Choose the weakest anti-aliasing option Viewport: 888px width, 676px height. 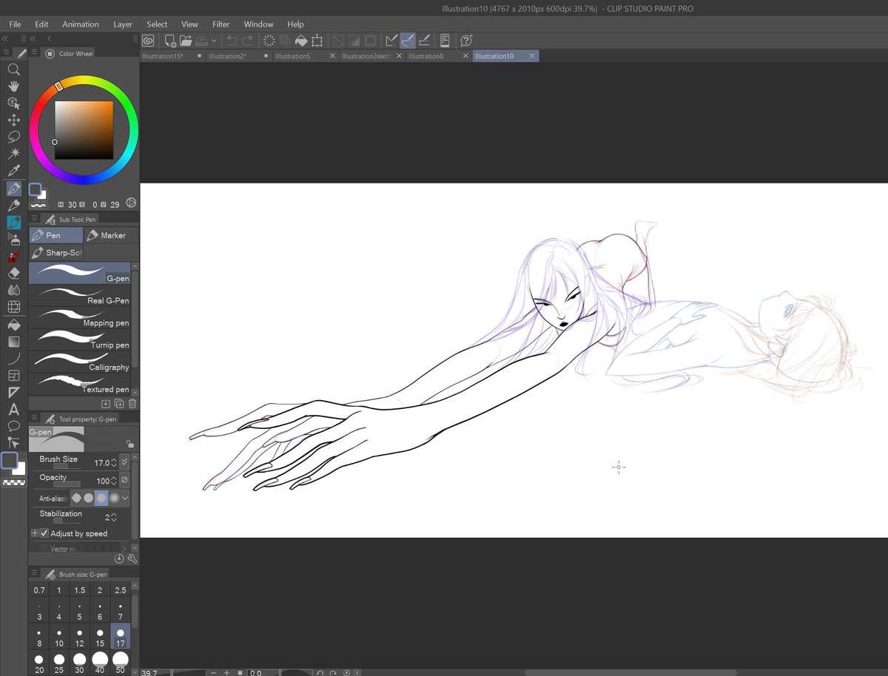[76, 498]
